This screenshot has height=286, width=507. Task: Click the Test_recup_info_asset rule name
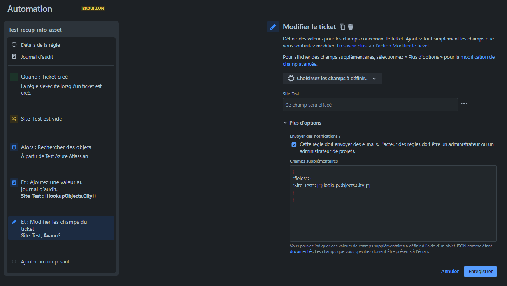(35, 30)
